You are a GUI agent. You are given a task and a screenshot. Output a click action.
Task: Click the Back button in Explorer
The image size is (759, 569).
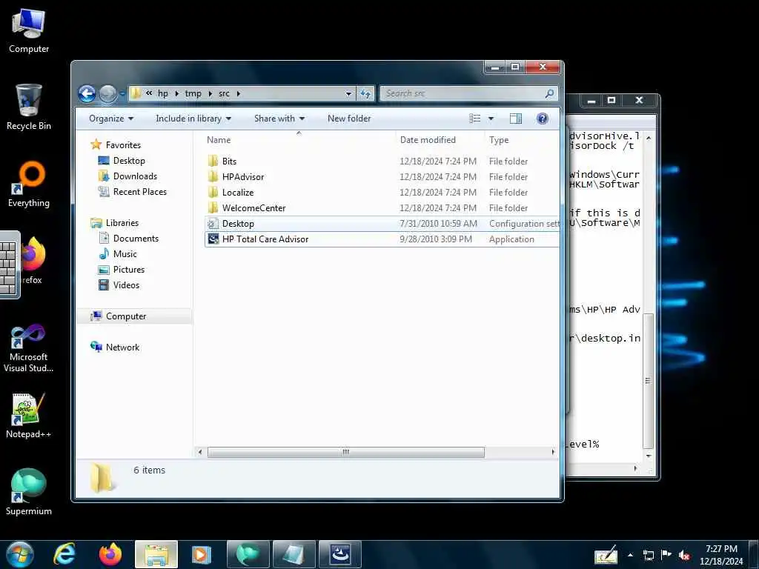click(87, 93)
